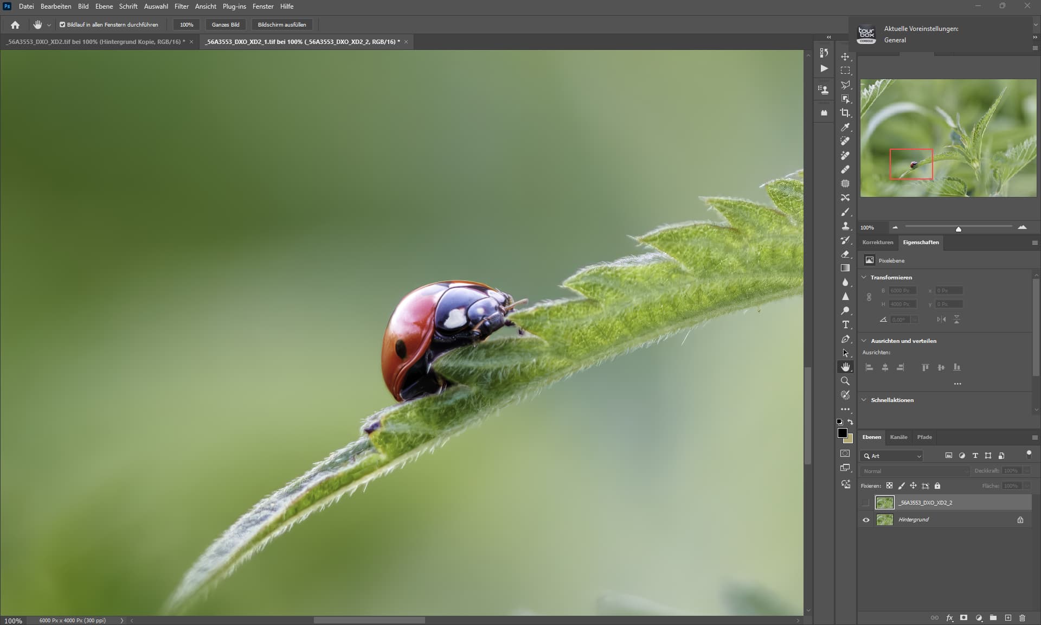Viewport: 1041px width, 625px height.
Task: Collapse the Schnellaktionen section
Action: [864, 400]
